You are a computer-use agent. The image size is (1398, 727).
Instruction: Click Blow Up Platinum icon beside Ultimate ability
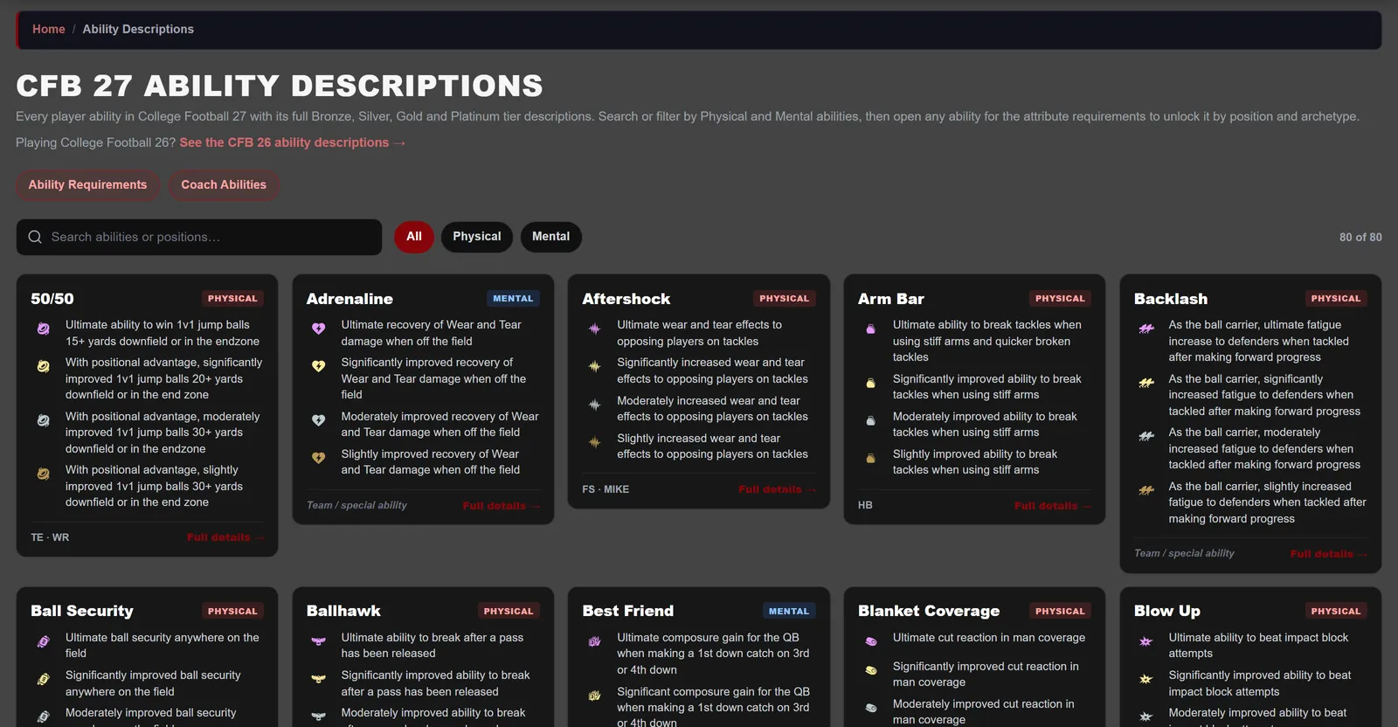pyautogui.click(x=1146, y=641)
